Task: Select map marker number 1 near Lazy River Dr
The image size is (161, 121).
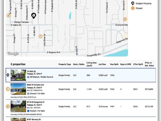Action: click(x=41, y=36)
